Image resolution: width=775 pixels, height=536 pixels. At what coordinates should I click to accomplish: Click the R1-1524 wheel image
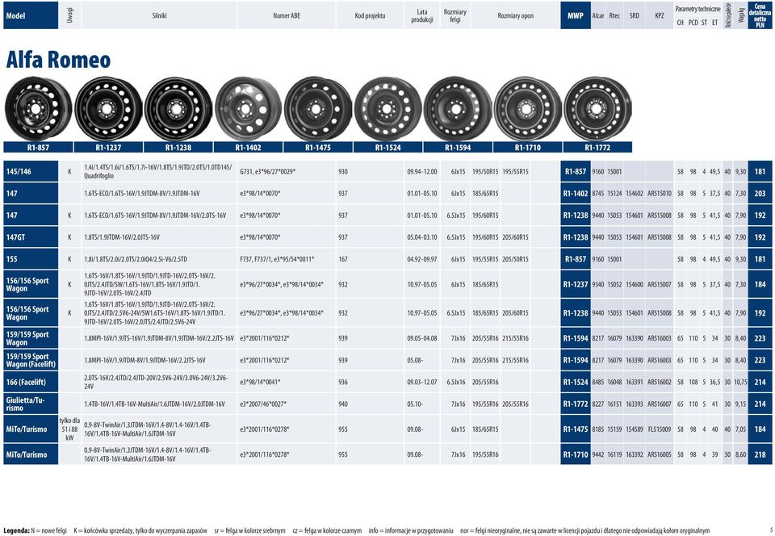click(388, 109)
